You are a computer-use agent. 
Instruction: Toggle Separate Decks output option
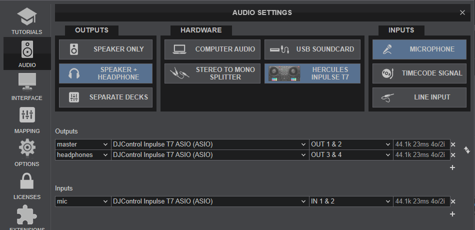click(x=105, y=97)
